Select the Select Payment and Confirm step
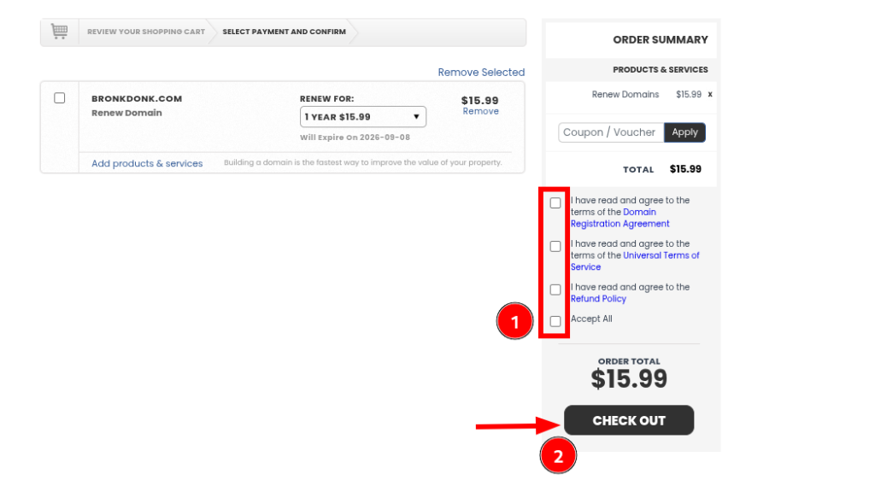This screenshot has height=486, width=875. pos(284,32)
